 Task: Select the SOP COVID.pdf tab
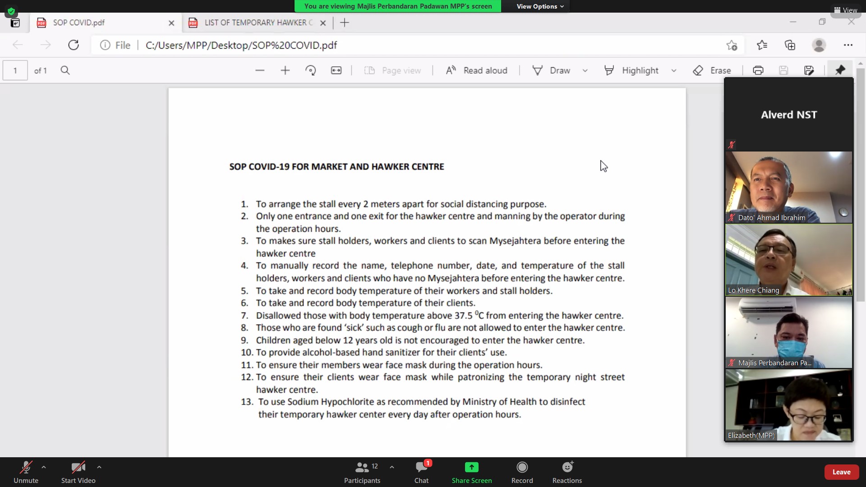point(79,23)
